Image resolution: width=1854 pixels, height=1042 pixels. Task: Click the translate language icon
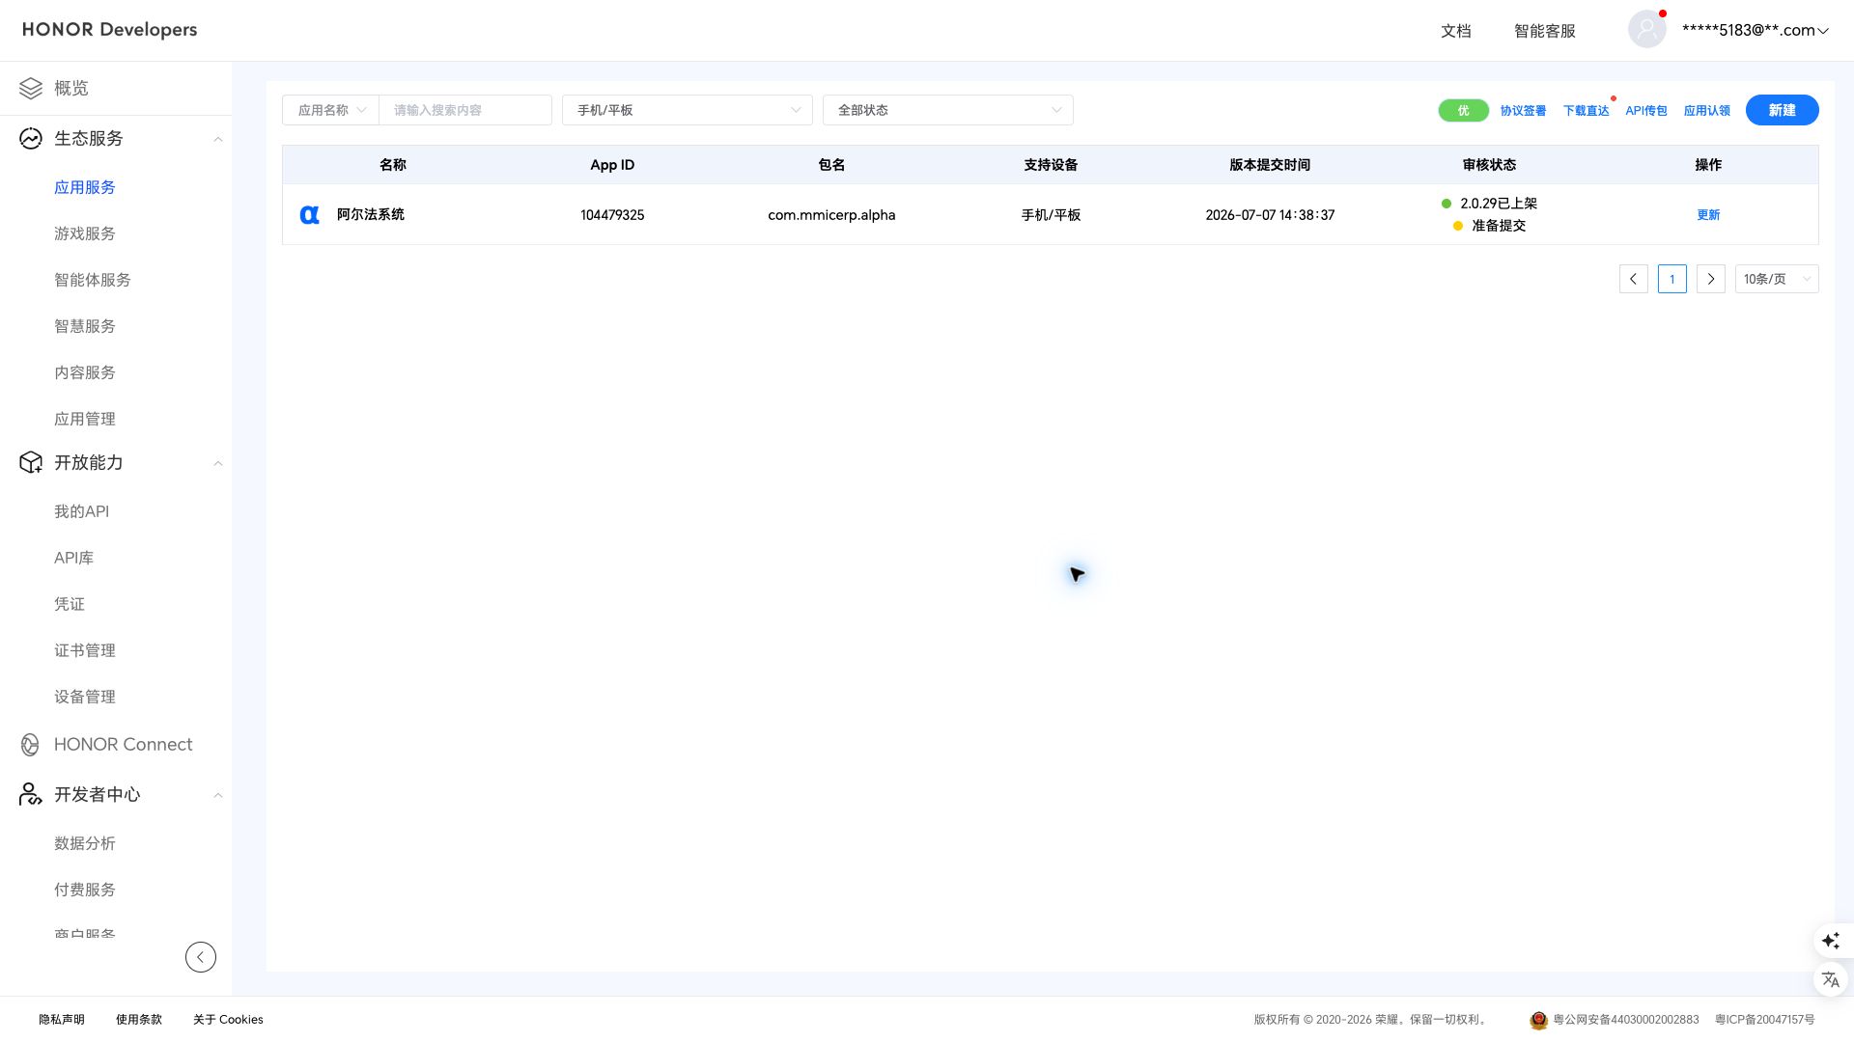coord(1831,979)
